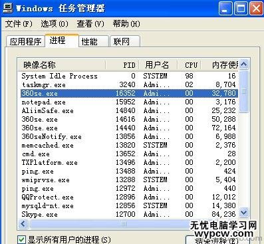This screenshot has height=244, width=264.
Task: Click the horizontal scrollbar left arrow
Action: (x=23, y=224)
